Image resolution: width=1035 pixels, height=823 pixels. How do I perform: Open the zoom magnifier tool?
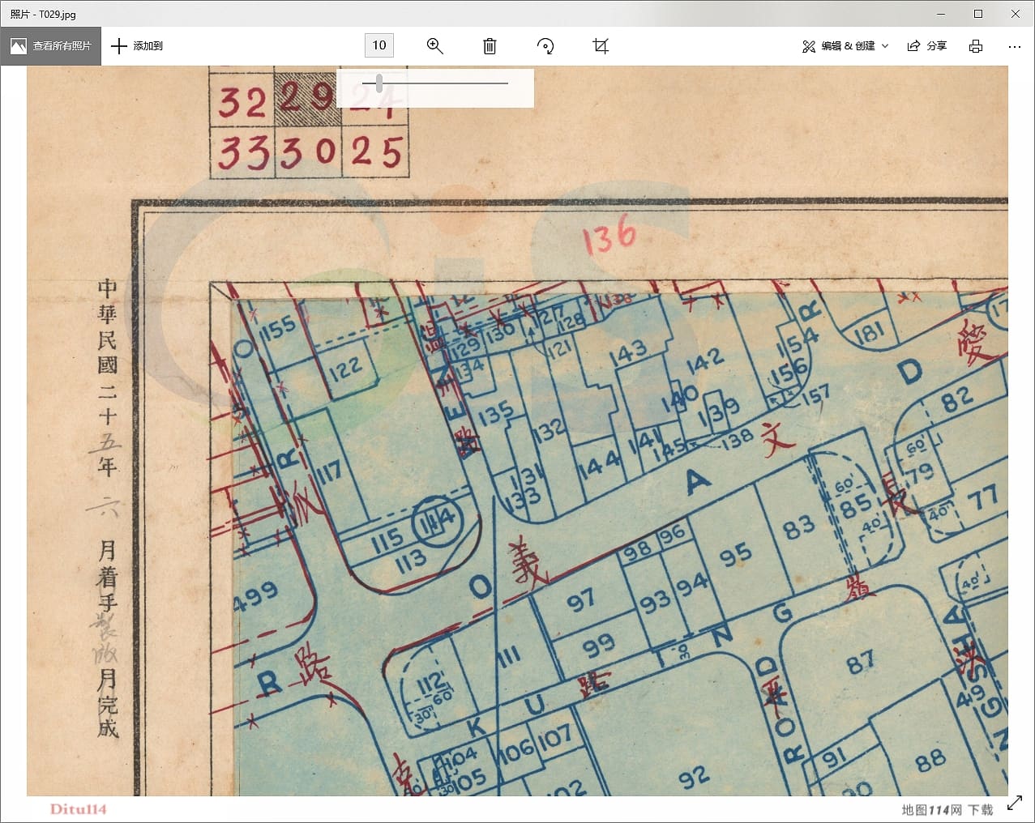434,46
